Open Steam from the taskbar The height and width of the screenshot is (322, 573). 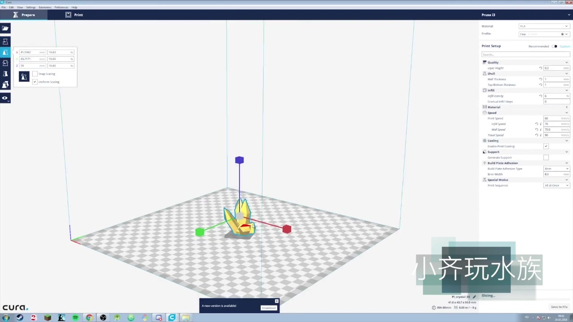coord(20,318)
